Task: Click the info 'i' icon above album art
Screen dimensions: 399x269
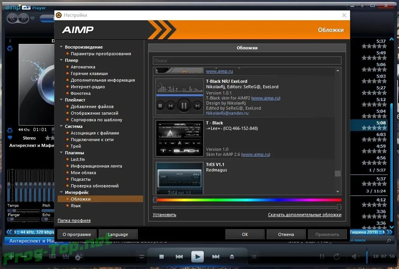Action: tap(10, 41)
